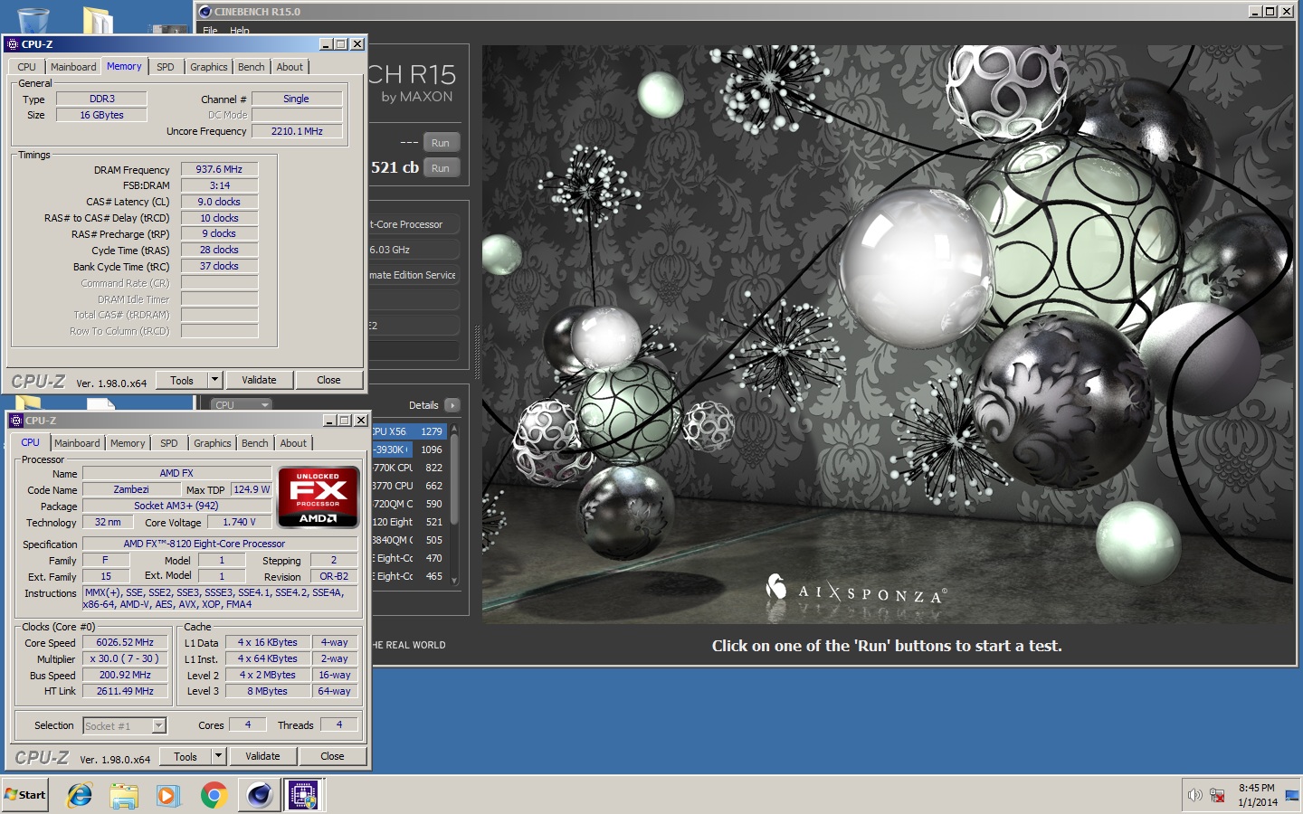
Task: Click Validate in the Memory CPU-Z window
Action: (x=260, y=380)
